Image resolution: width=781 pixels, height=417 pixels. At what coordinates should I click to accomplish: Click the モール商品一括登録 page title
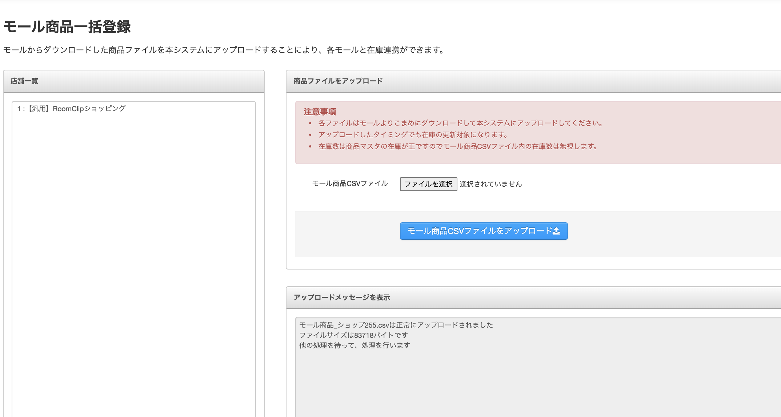[x=67, y=27]
